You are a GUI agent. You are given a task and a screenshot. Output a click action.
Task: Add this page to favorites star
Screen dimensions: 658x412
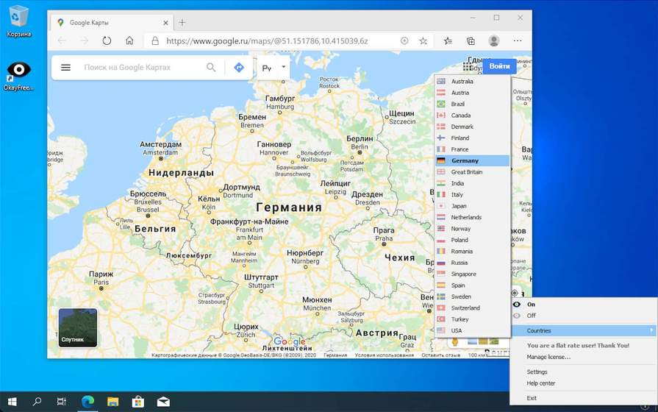click(423, 40)
